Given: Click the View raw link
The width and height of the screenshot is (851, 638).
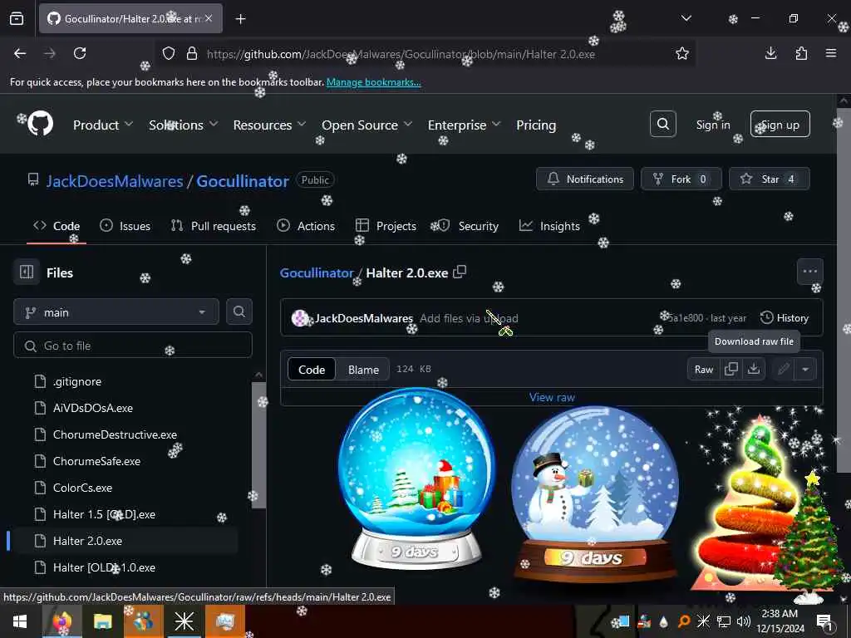Looking at the screenshot, I should [552, 397].
